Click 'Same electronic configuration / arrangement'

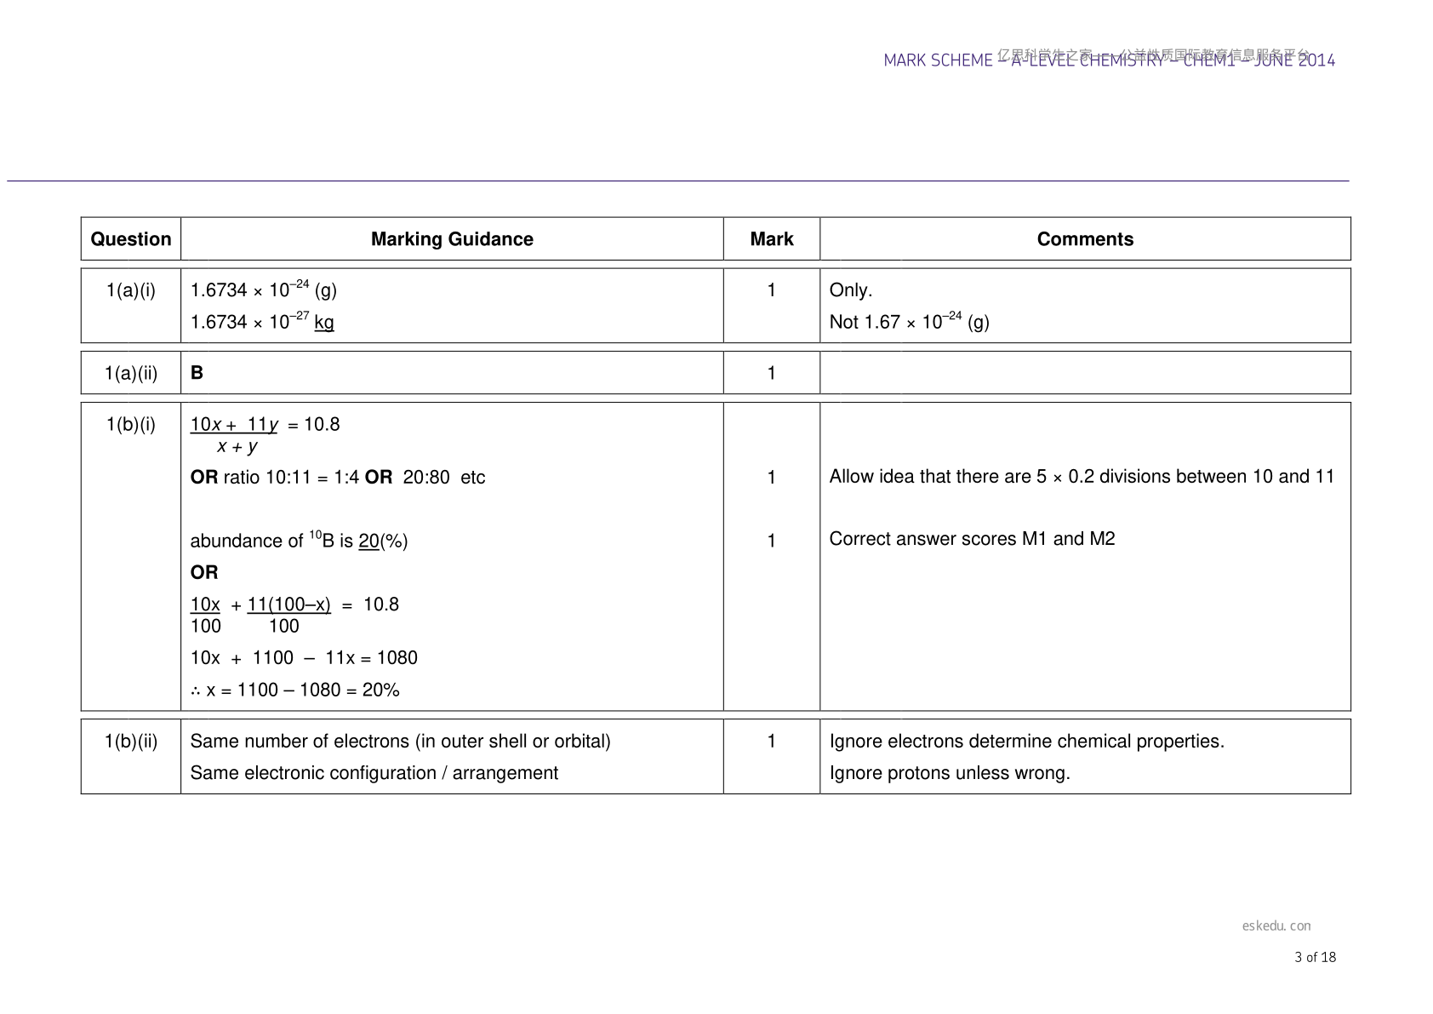click(x=374, y=773)
